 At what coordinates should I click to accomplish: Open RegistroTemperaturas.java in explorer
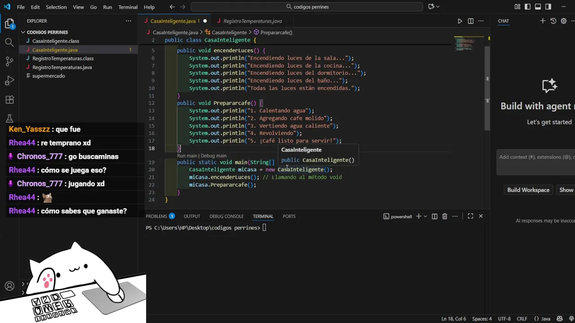(x=62, y=67)
